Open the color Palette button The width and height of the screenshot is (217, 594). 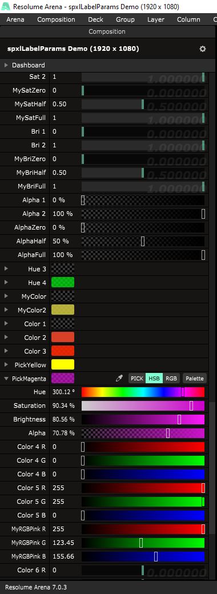[195, 378]
